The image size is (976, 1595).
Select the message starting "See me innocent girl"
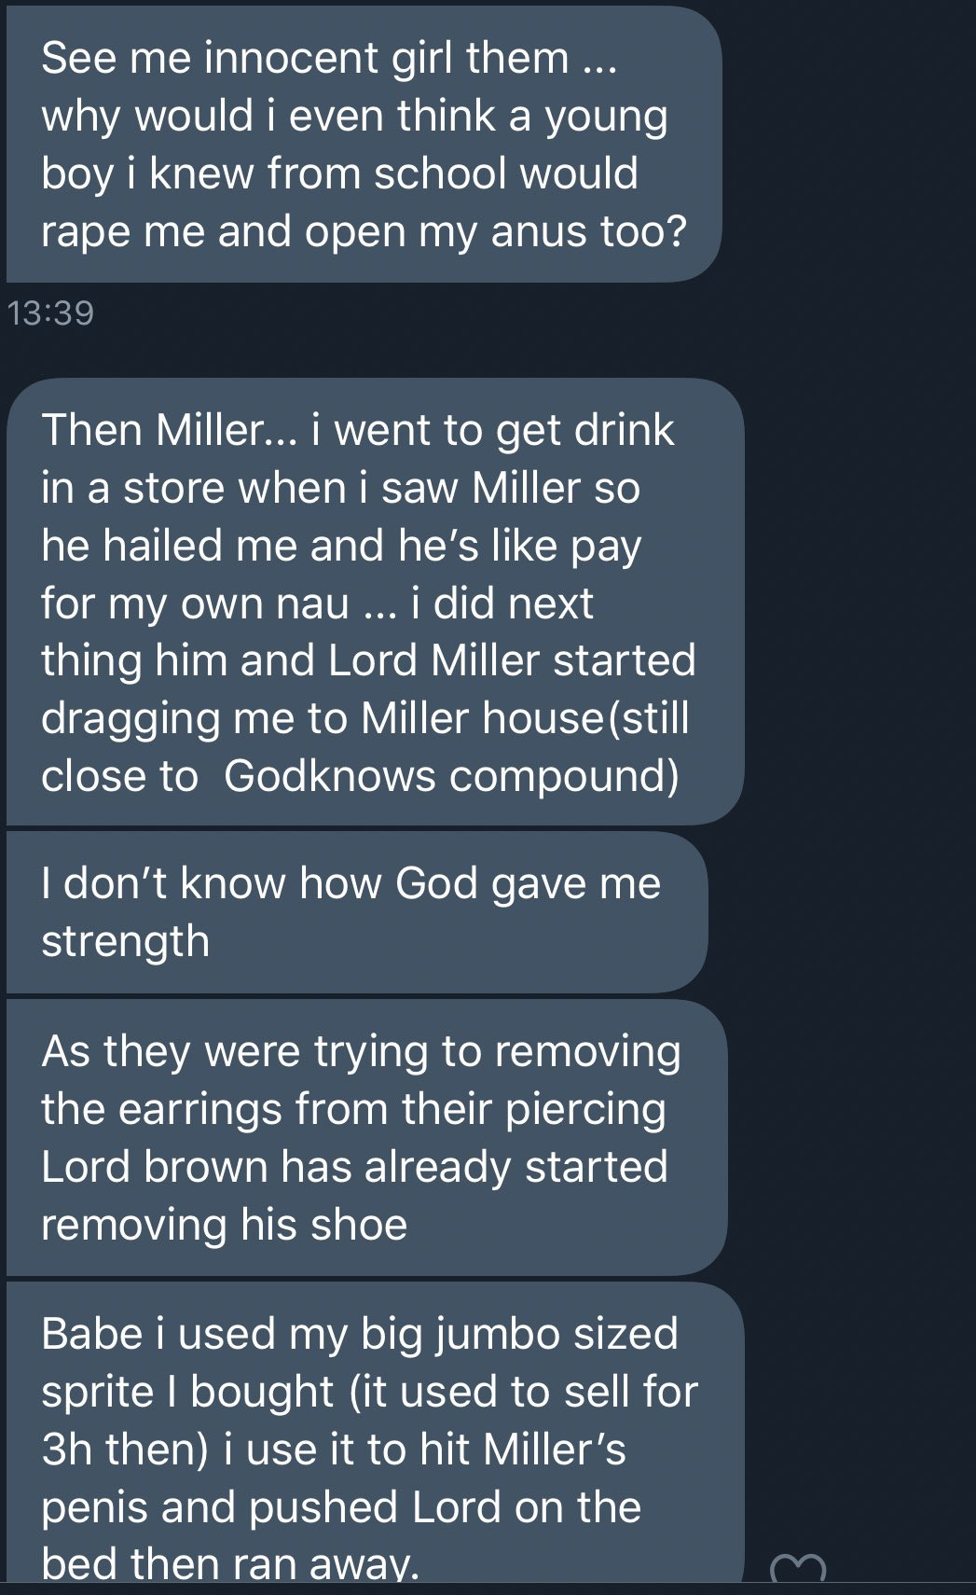tap(364, 145)
